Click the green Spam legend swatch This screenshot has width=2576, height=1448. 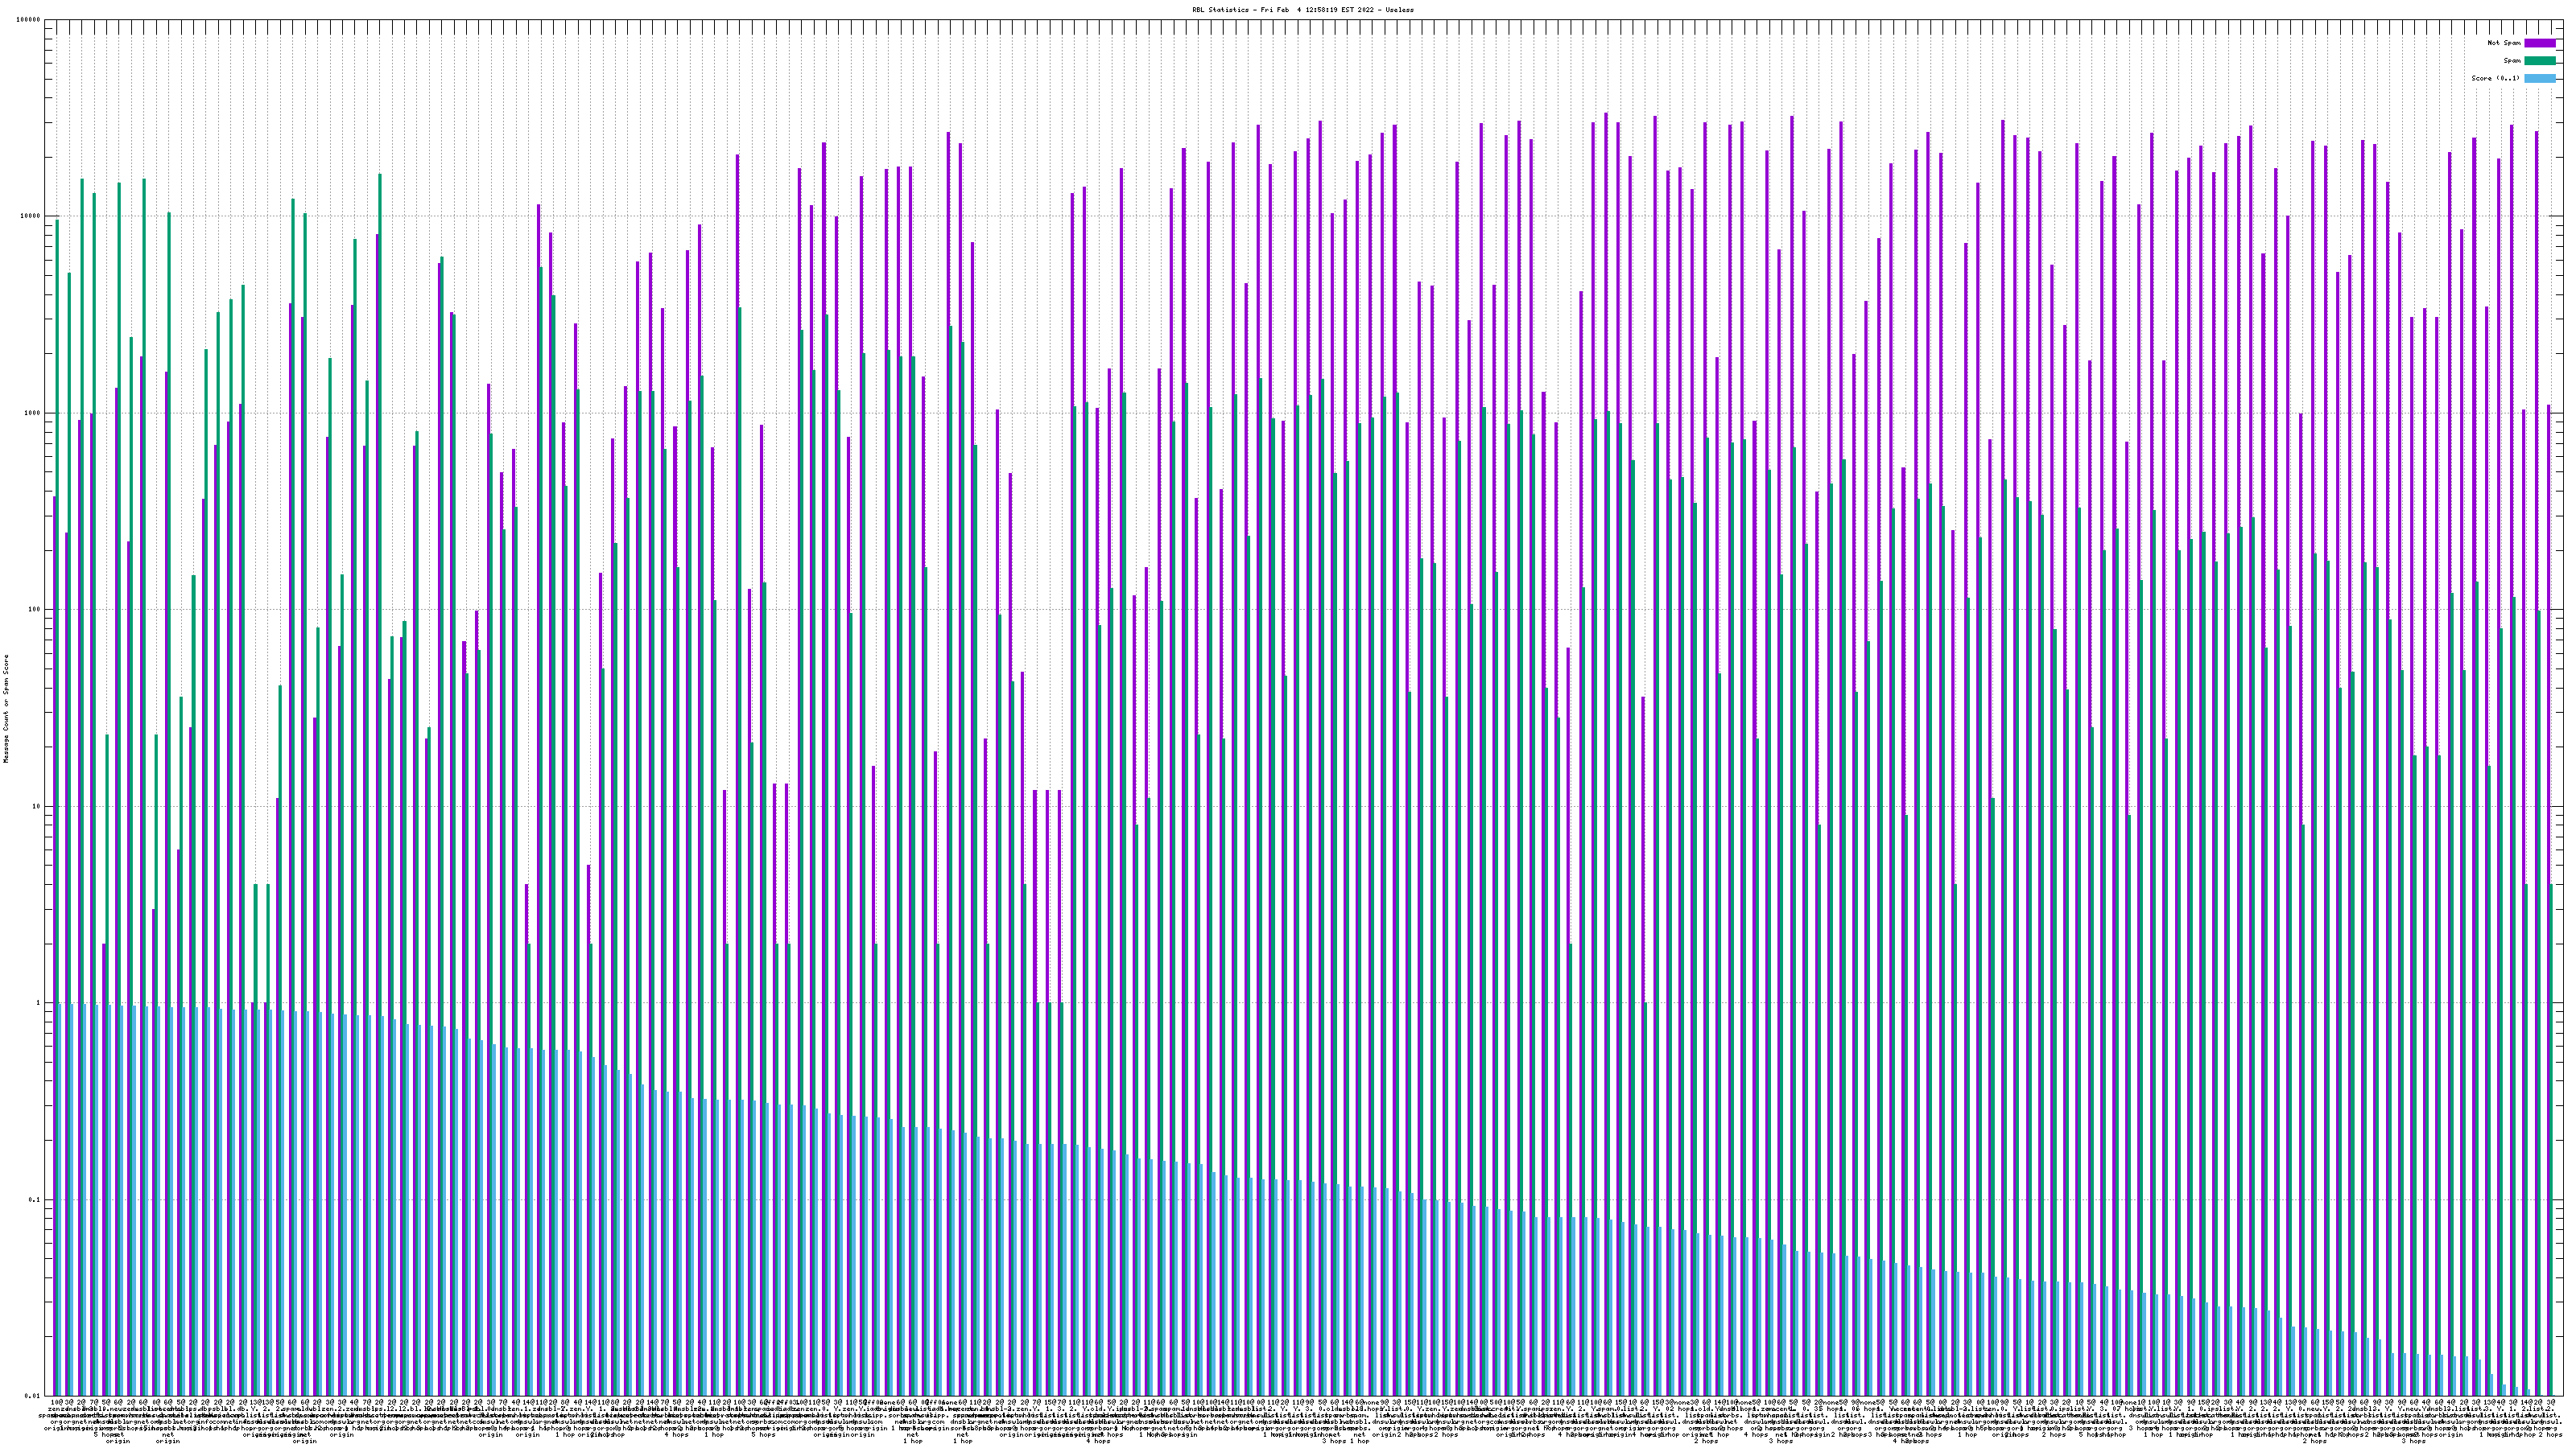click(2539, 61)
